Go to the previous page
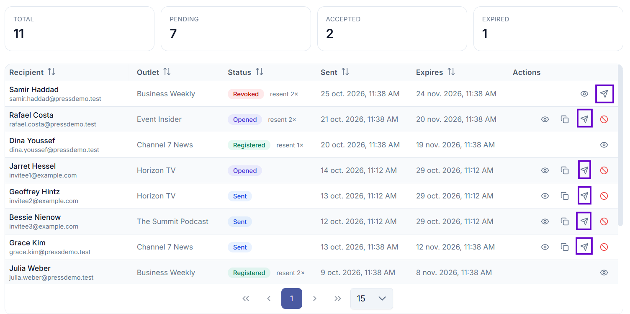 click(x=269, y=299)
